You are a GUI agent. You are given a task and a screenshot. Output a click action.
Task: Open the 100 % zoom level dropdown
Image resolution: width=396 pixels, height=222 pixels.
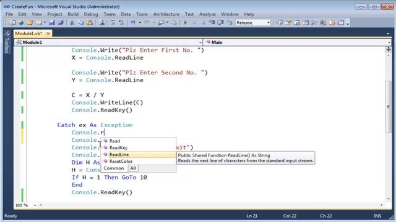point(35,205)
